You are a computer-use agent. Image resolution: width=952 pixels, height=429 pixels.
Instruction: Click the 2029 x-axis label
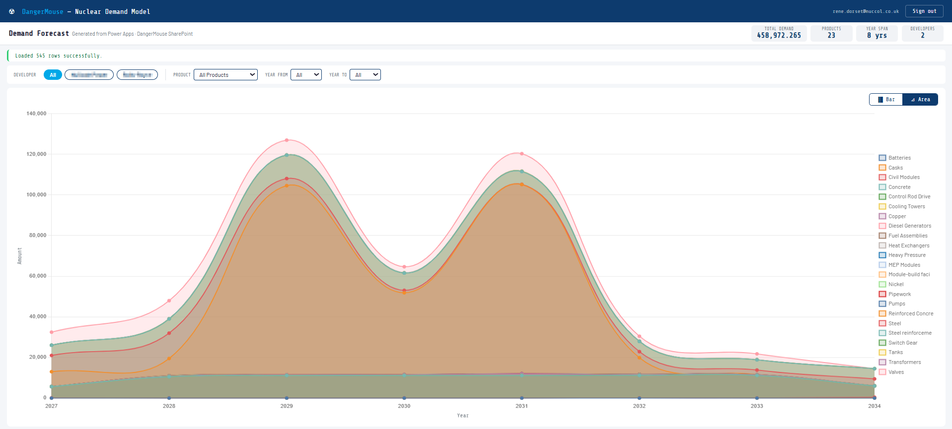click(287, 406)
